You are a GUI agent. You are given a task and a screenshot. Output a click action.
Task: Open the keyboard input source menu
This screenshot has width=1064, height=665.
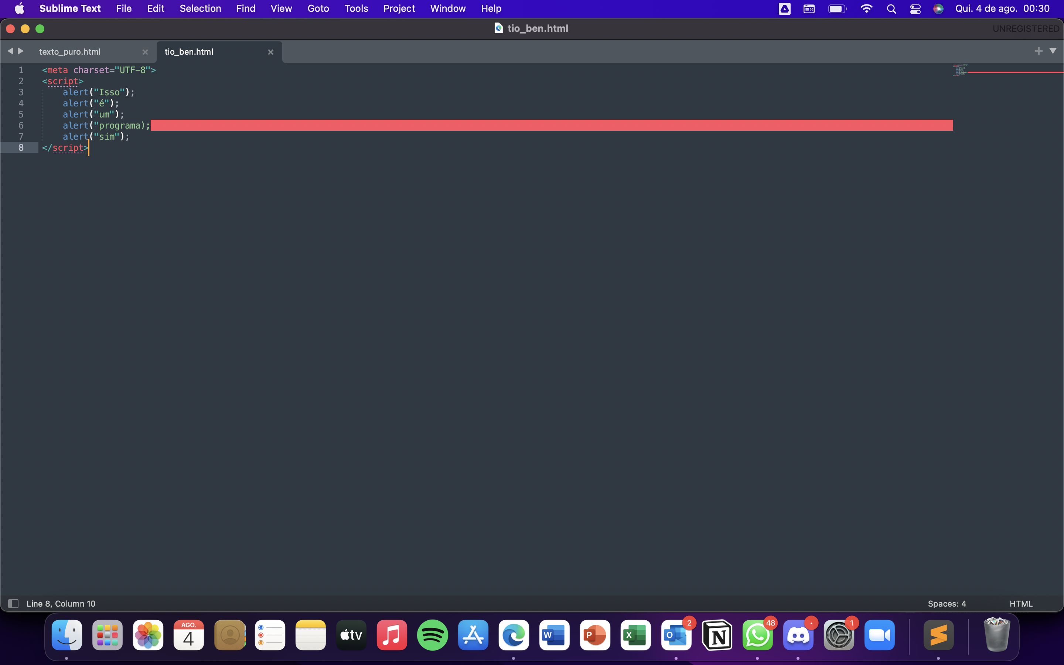tap(809, 9)
